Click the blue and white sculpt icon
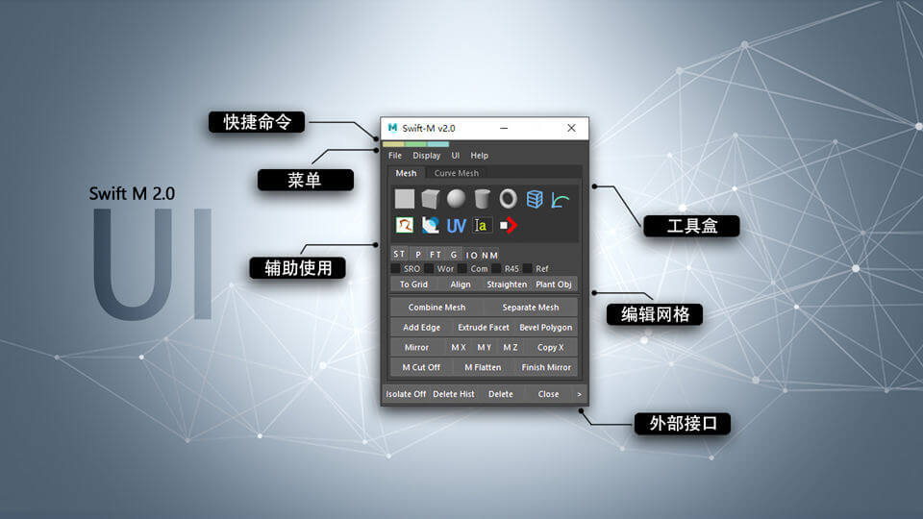This screenshot has height=519, width=923. click(x=431, y=225)
